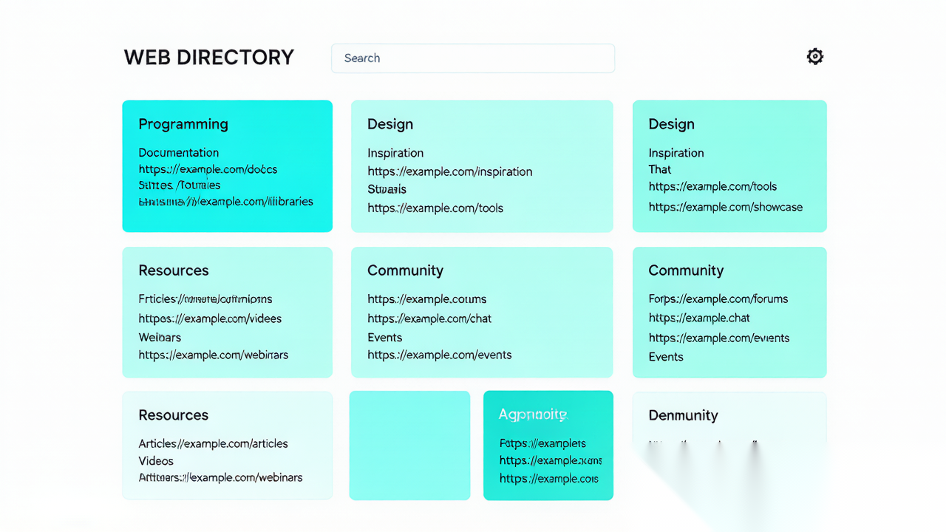
Task: Click into the Search field
Action: (473, 58)
